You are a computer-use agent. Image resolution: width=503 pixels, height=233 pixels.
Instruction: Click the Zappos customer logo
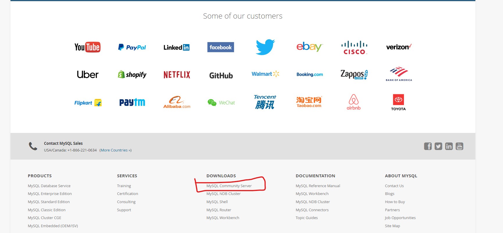(x=354, y=74)
